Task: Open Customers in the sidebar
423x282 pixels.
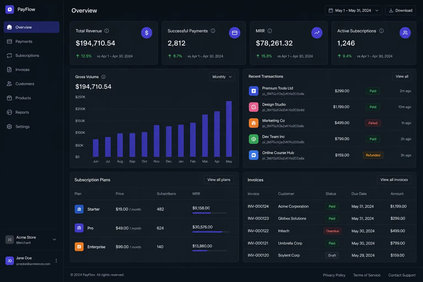Action: (x=31, y=84)
